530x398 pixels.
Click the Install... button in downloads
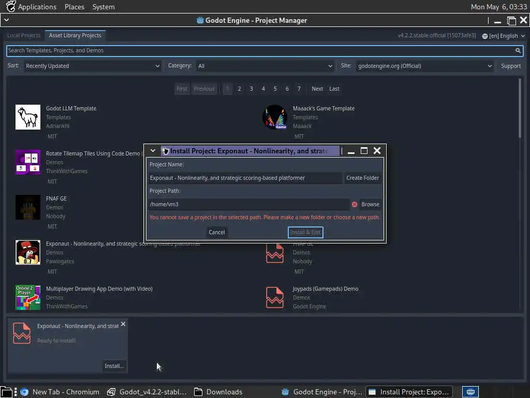coord(114,366)
